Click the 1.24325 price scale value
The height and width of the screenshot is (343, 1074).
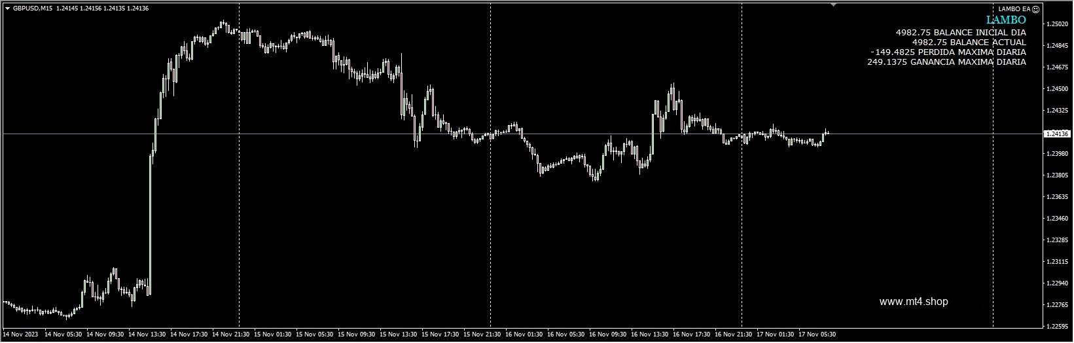tap(1057, 110)
